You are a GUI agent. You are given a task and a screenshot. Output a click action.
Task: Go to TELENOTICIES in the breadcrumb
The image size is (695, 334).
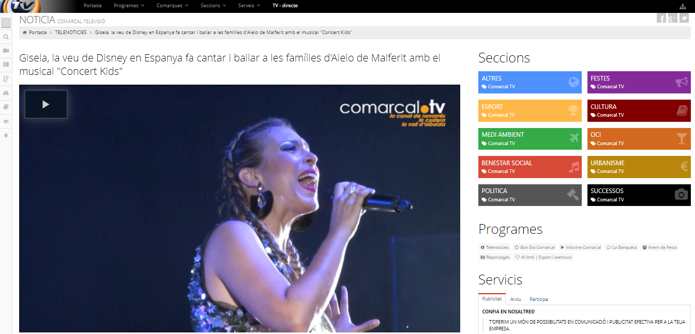(x=70, y=33)
